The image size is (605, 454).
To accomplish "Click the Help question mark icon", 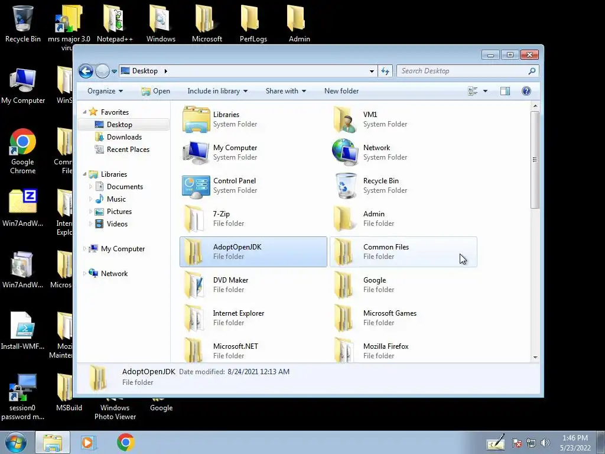I will tap(526, 91).
